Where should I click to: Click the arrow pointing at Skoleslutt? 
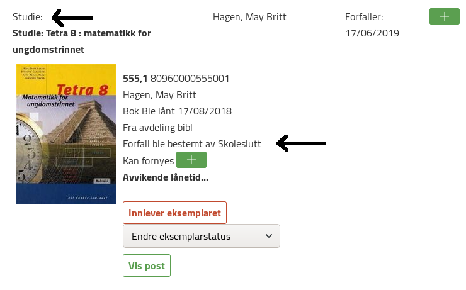coord(302,144)
